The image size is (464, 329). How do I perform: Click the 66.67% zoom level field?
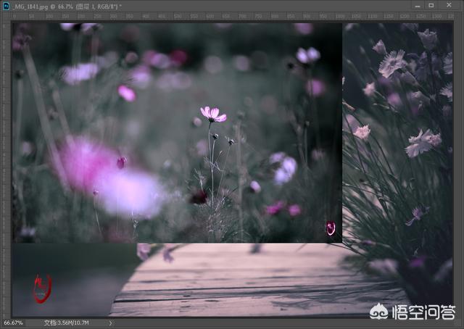coord(14,322)
